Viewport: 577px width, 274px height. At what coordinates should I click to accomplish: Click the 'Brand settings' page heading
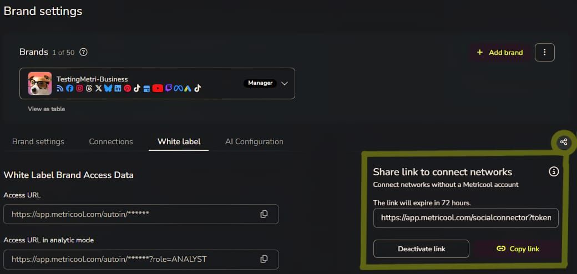tap(43, 11)
